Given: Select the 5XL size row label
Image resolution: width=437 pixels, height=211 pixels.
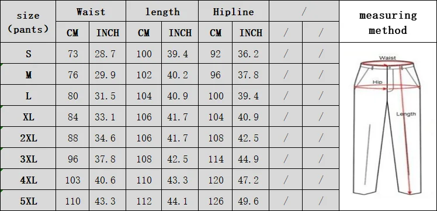Looking at the screenshot, I should 28,200.
